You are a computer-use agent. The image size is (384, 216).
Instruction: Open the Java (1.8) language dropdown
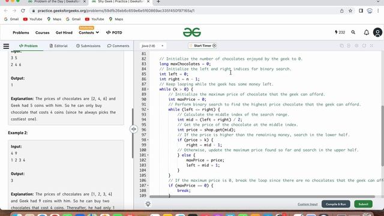click(152, 46)
